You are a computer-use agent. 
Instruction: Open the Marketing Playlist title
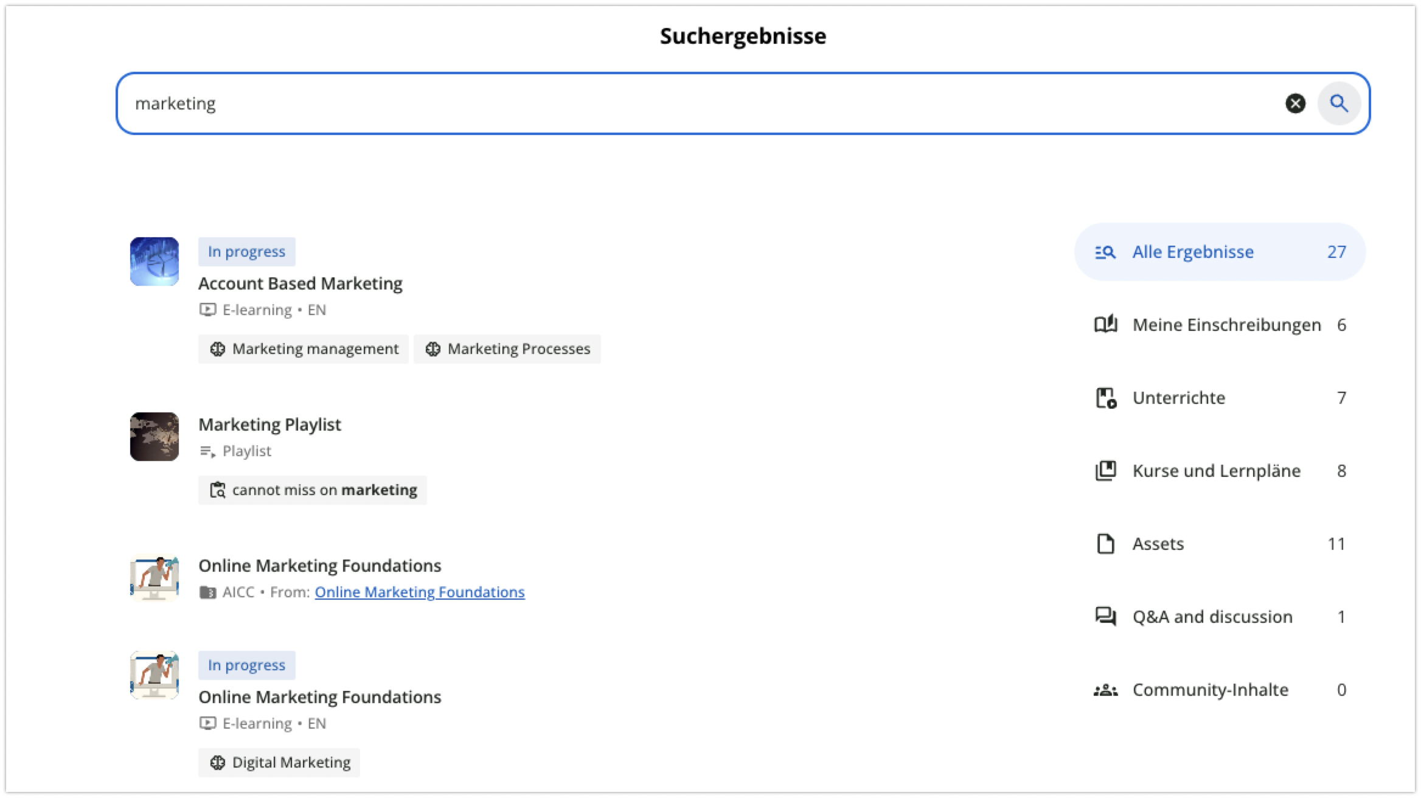[269, 425]
